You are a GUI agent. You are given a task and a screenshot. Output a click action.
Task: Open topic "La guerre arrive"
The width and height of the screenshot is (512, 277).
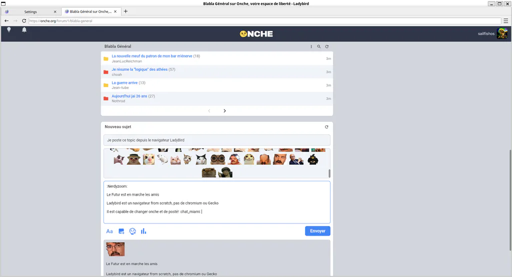coord(124,83)
